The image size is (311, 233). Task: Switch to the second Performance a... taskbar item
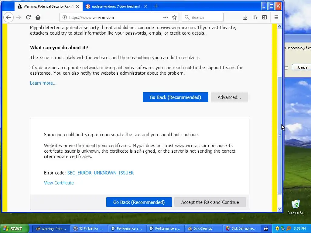[165, 228]
